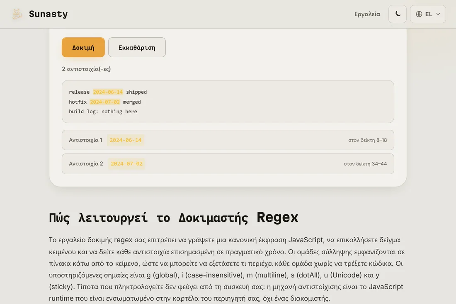Click the highlighted 2024-07-02 in the results text
This screenshot has width=456, height=304.
(105, 102)
